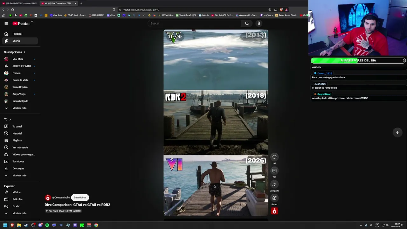Open a new browser tab

pyautogui.click(x=81, y=3)
